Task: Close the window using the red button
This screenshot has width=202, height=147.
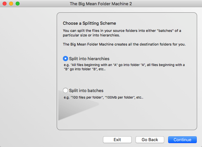Action: click(x=5, y=4)
